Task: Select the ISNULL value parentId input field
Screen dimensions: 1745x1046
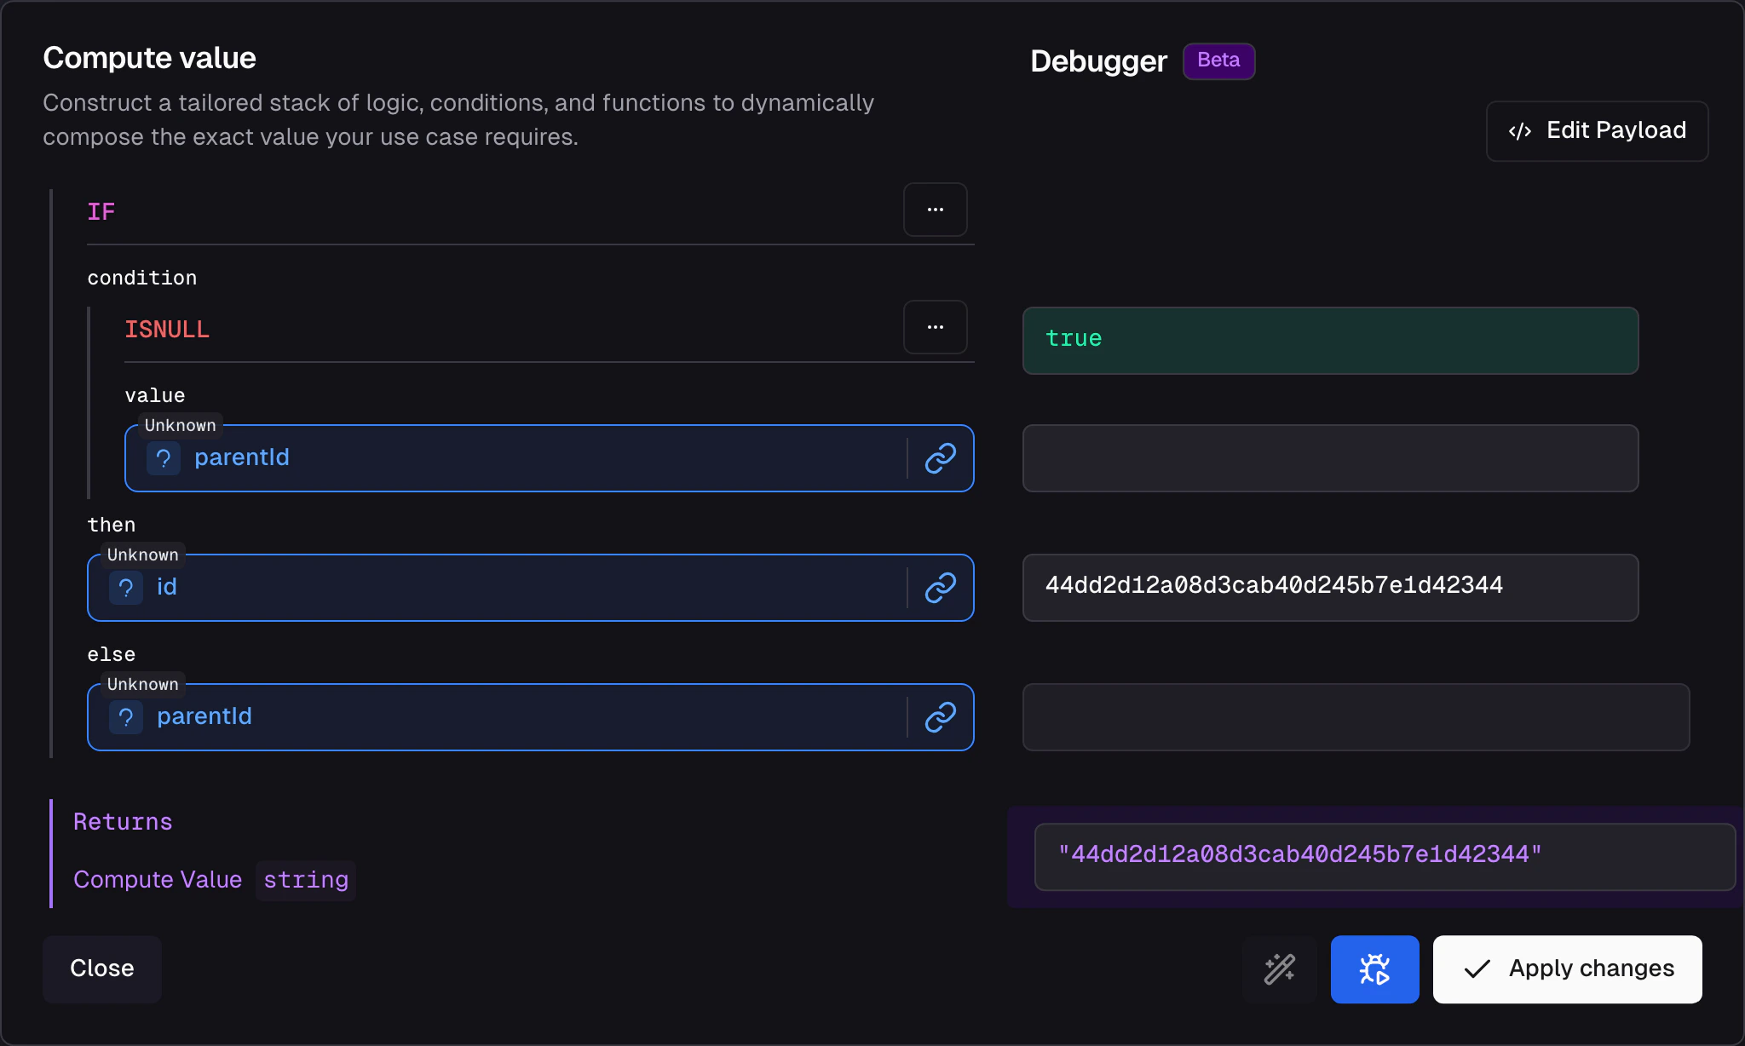Action: click(x=549, y=458)
